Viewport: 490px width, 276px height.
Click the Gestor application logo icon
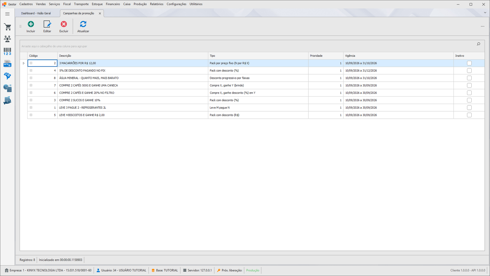[x=4, y=4]
